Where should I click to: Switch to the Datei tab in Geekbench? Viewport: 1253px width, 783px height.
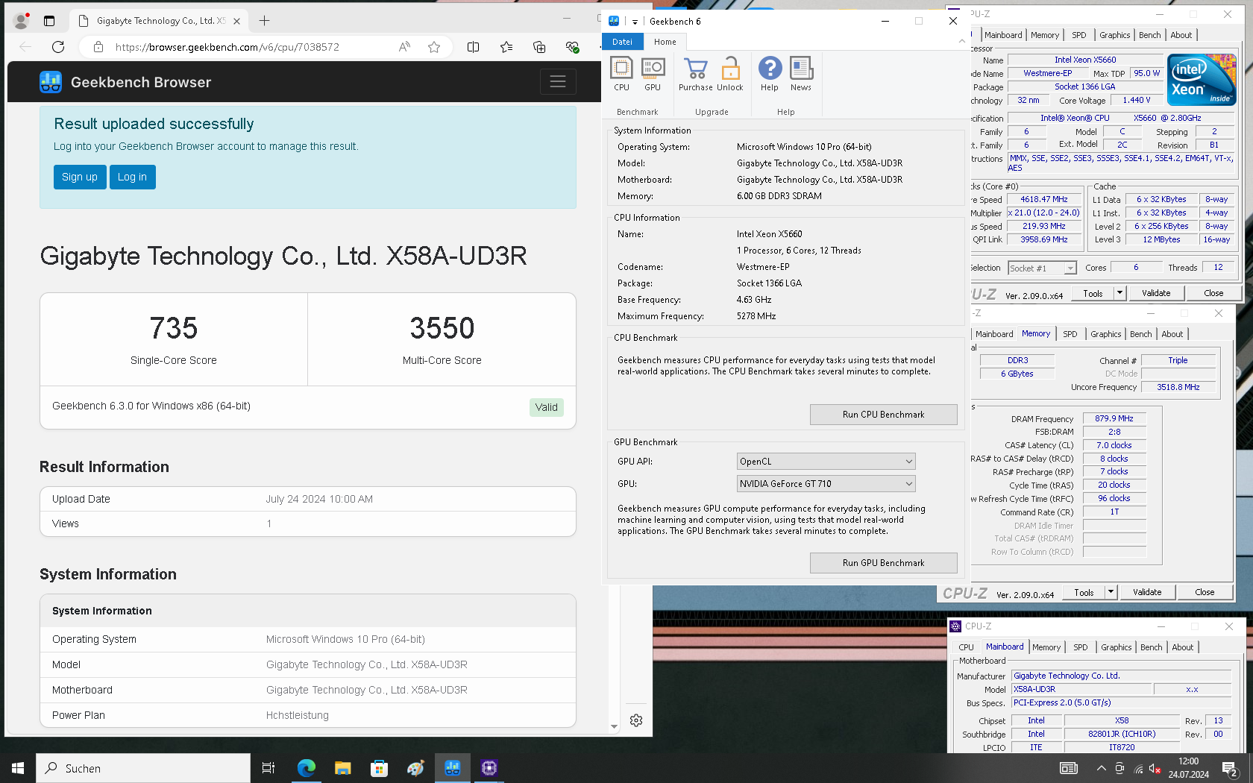tap(622, 42)
